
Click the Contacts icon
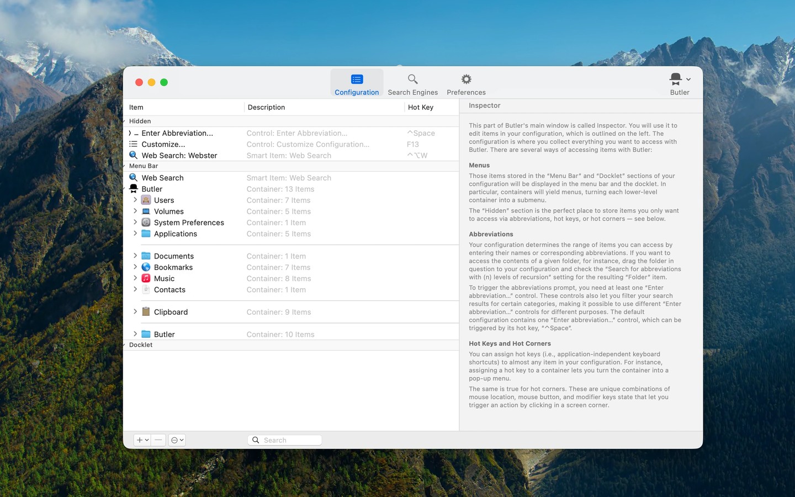coord(146,289)
